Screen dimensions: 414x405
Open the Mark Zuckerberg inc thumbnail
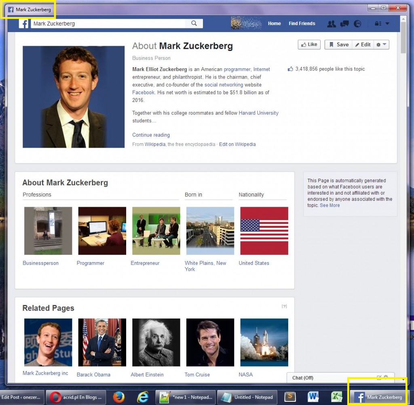(48, 342)
